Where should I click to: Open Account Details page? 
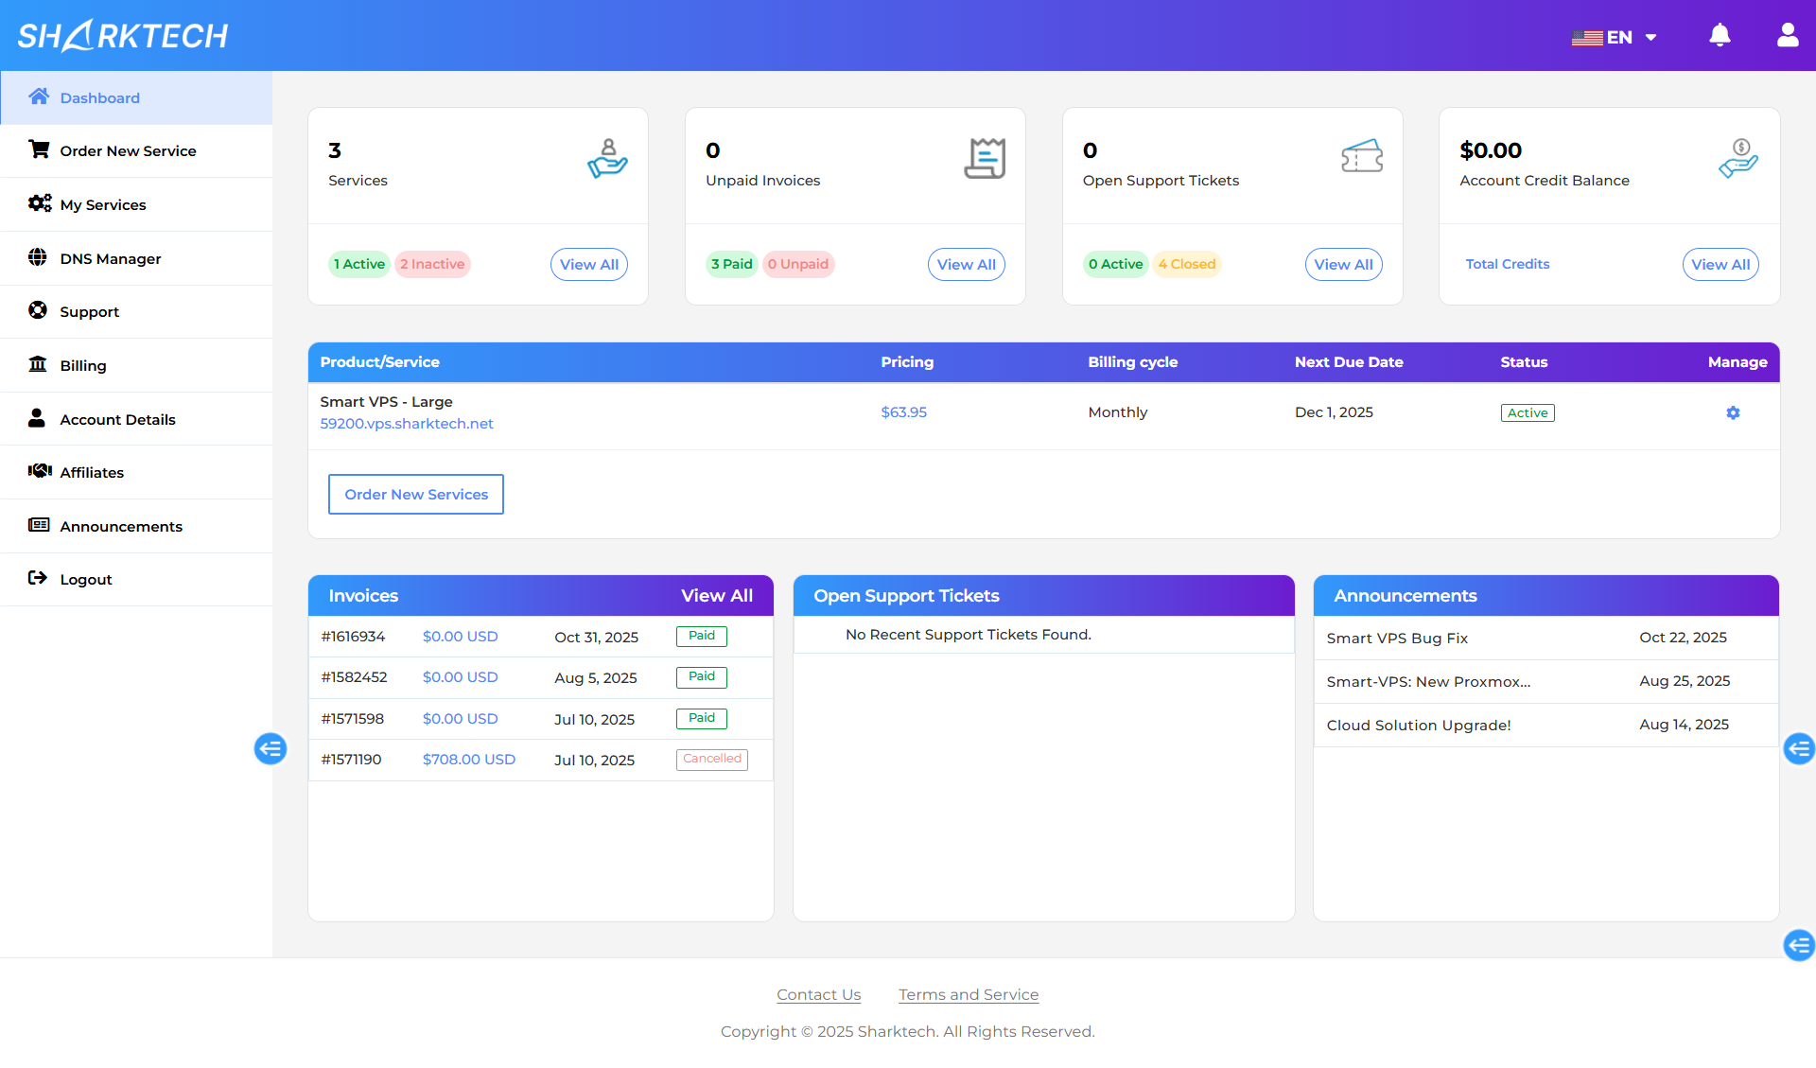[136, 419]
